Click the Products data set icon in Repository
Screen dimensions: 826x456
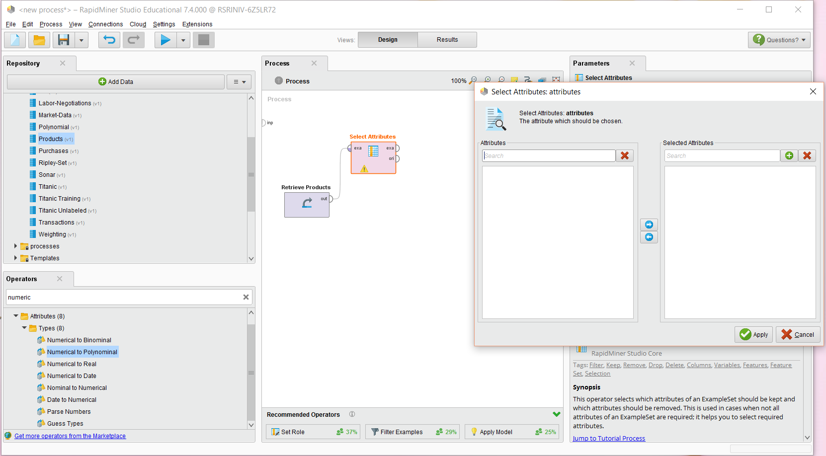(x=33, y=139)
